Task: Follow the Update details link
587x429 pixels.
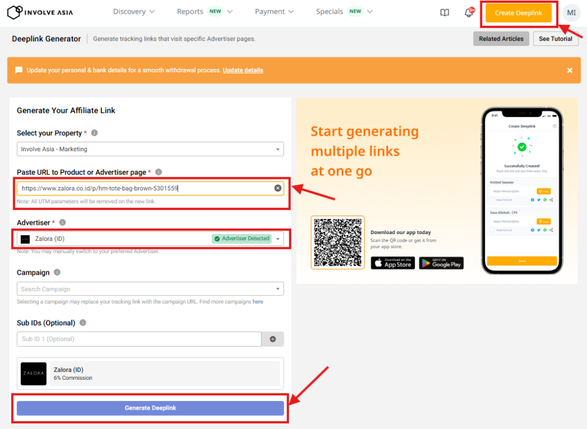Action: (243, 70)
